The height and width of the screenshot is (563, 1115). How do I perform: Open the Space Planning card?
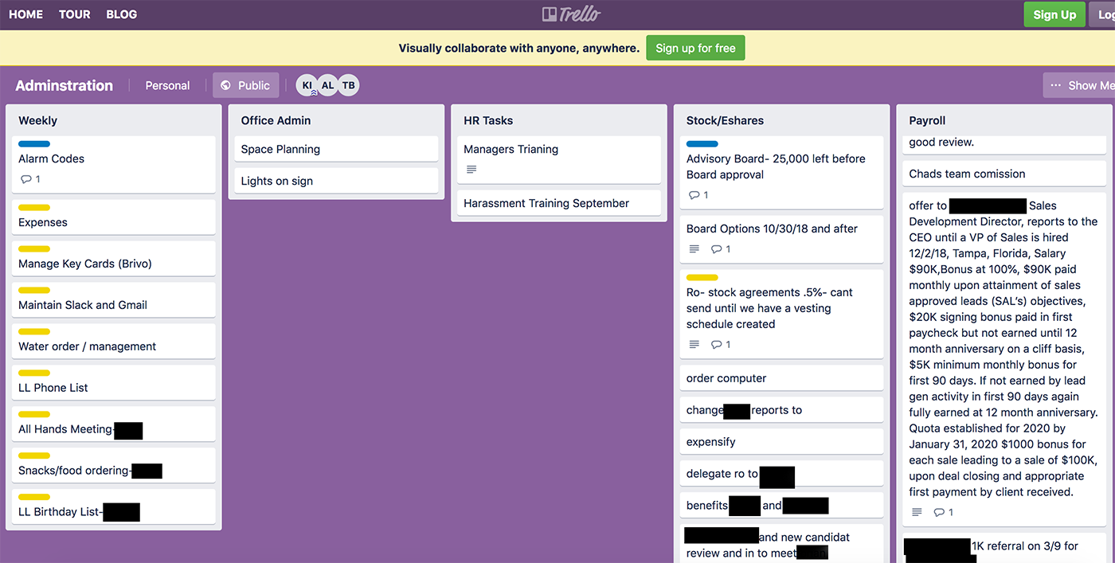[336, 149]
